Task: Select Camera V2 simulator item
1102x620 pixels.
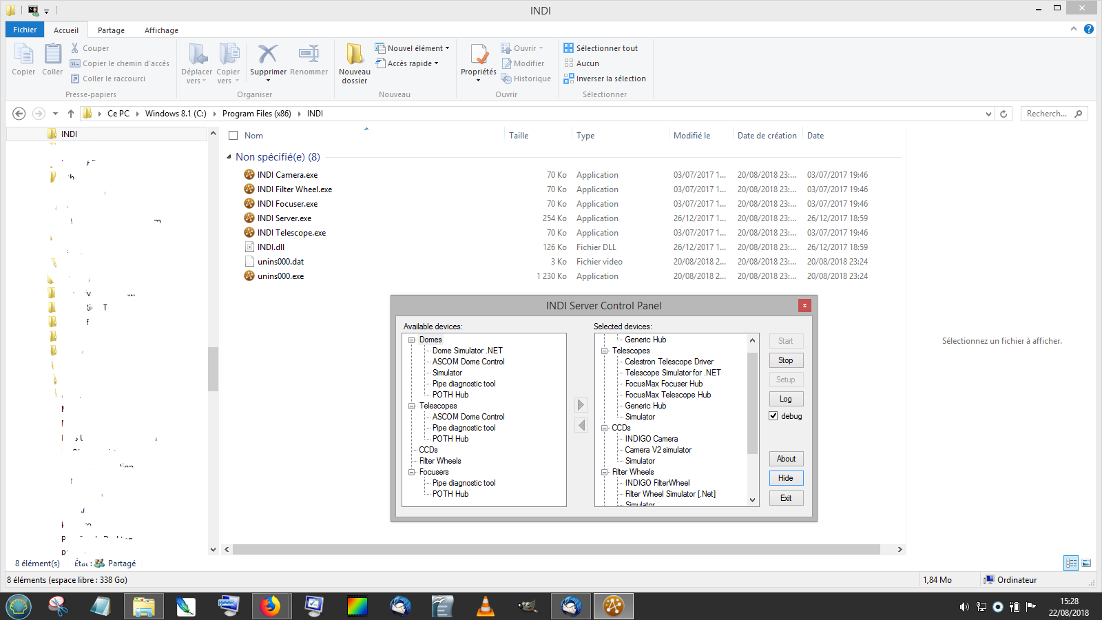Action: click(658, 450)
